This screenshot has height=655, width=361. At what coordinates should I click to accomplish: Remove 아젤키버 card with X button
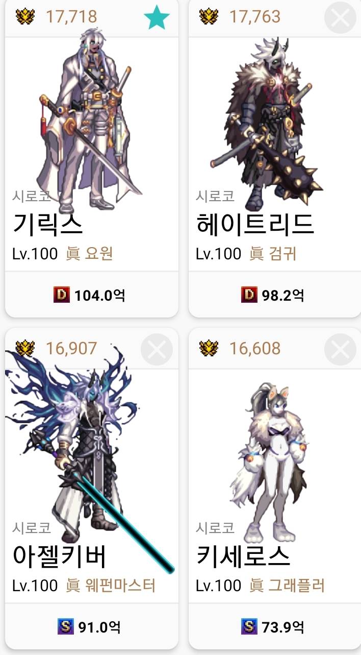[157, 349]
